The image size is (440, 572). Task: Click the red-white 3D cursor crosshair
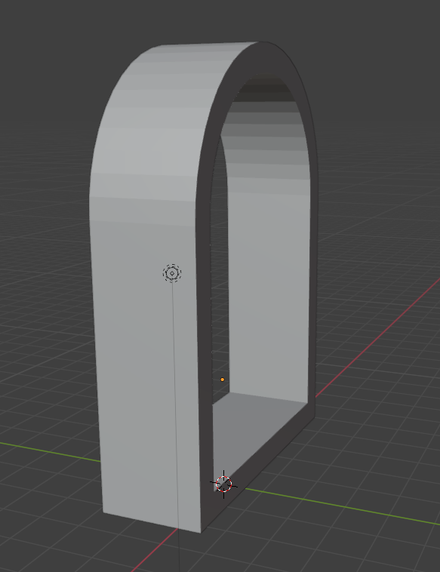223,484
